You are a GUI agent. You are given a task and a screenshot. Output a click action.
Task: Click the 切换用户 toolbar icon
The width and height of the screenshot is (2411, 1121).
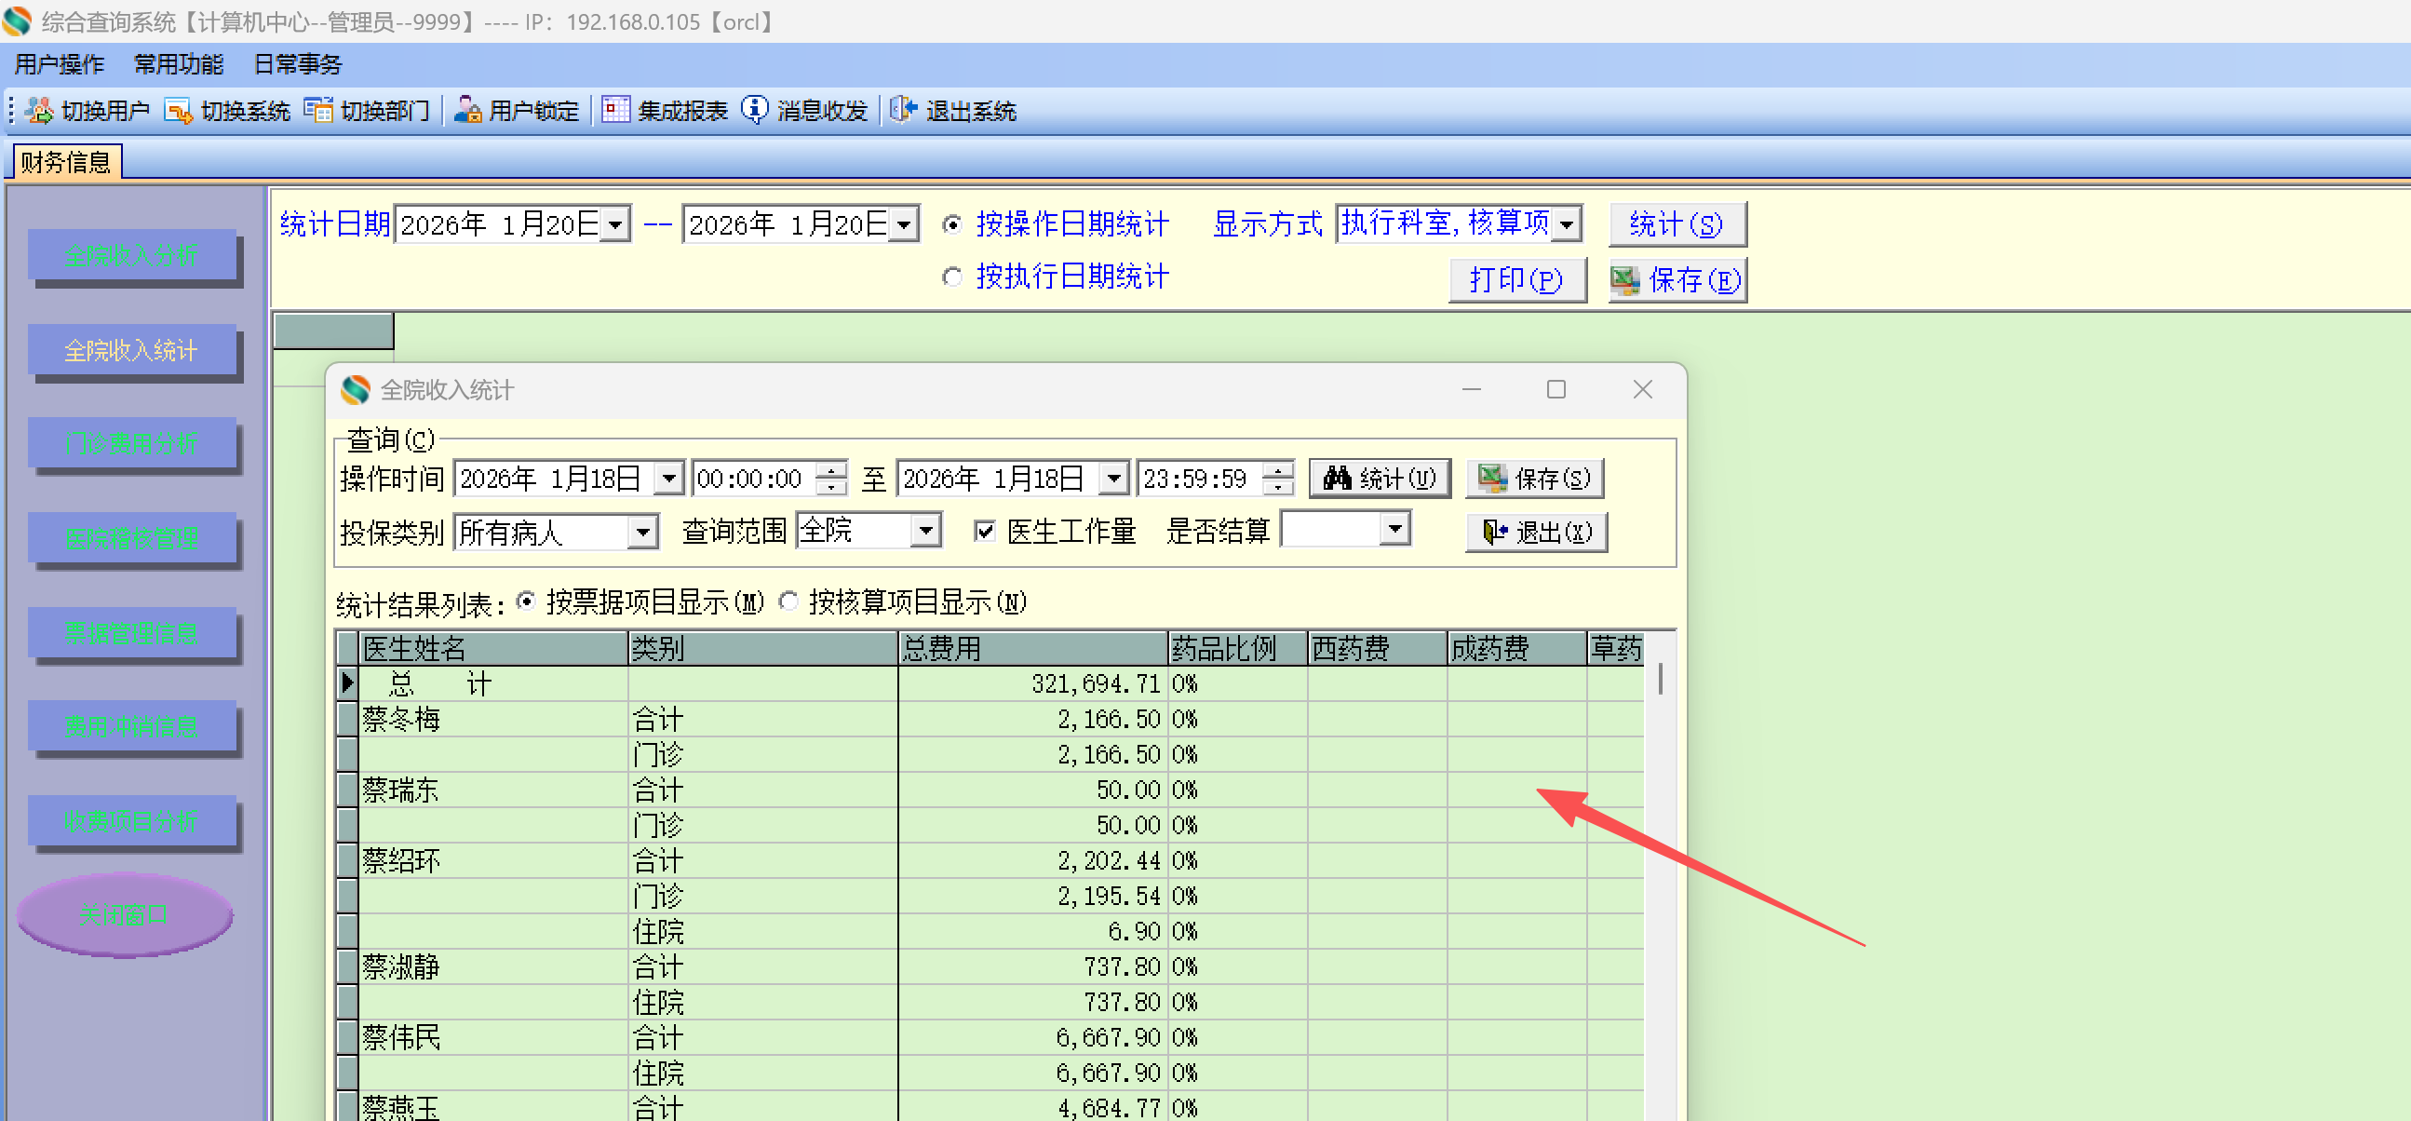click(x=39, y=111)
